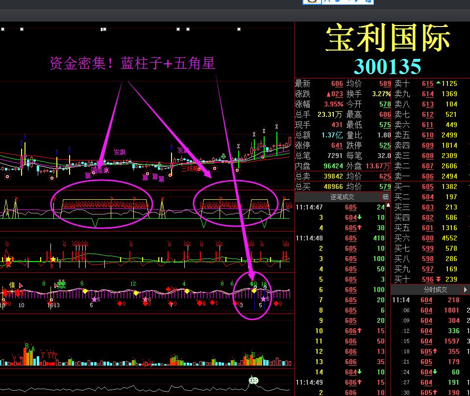The image size is (470, 396).
Task: Click the stock code 300135
Action: [387, 66]
